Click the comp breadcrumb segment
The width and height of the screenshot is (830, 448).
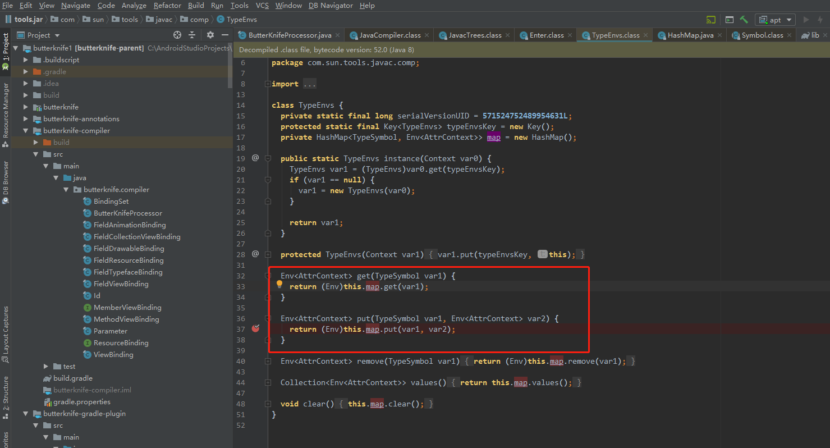[194, 19]
